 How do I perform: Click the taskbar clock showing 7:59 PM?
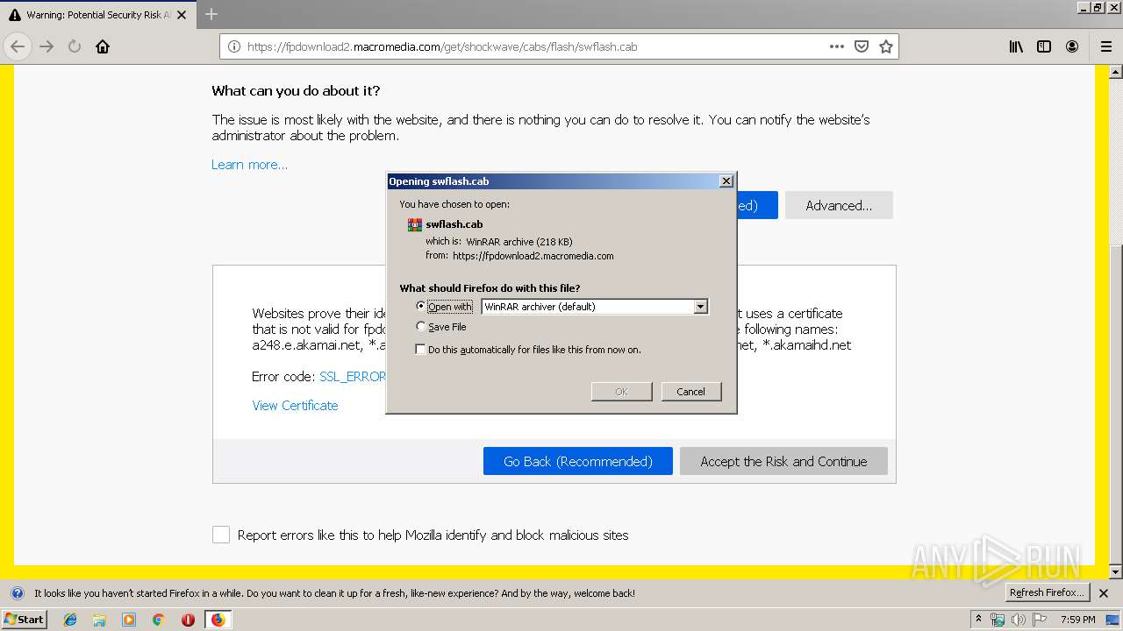click(1077, 620)
